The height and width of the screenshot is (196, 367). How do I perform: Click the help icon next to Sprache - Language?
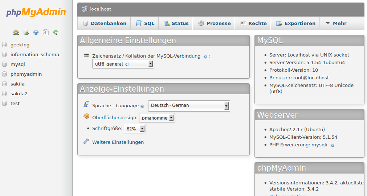tap(142, 106)
